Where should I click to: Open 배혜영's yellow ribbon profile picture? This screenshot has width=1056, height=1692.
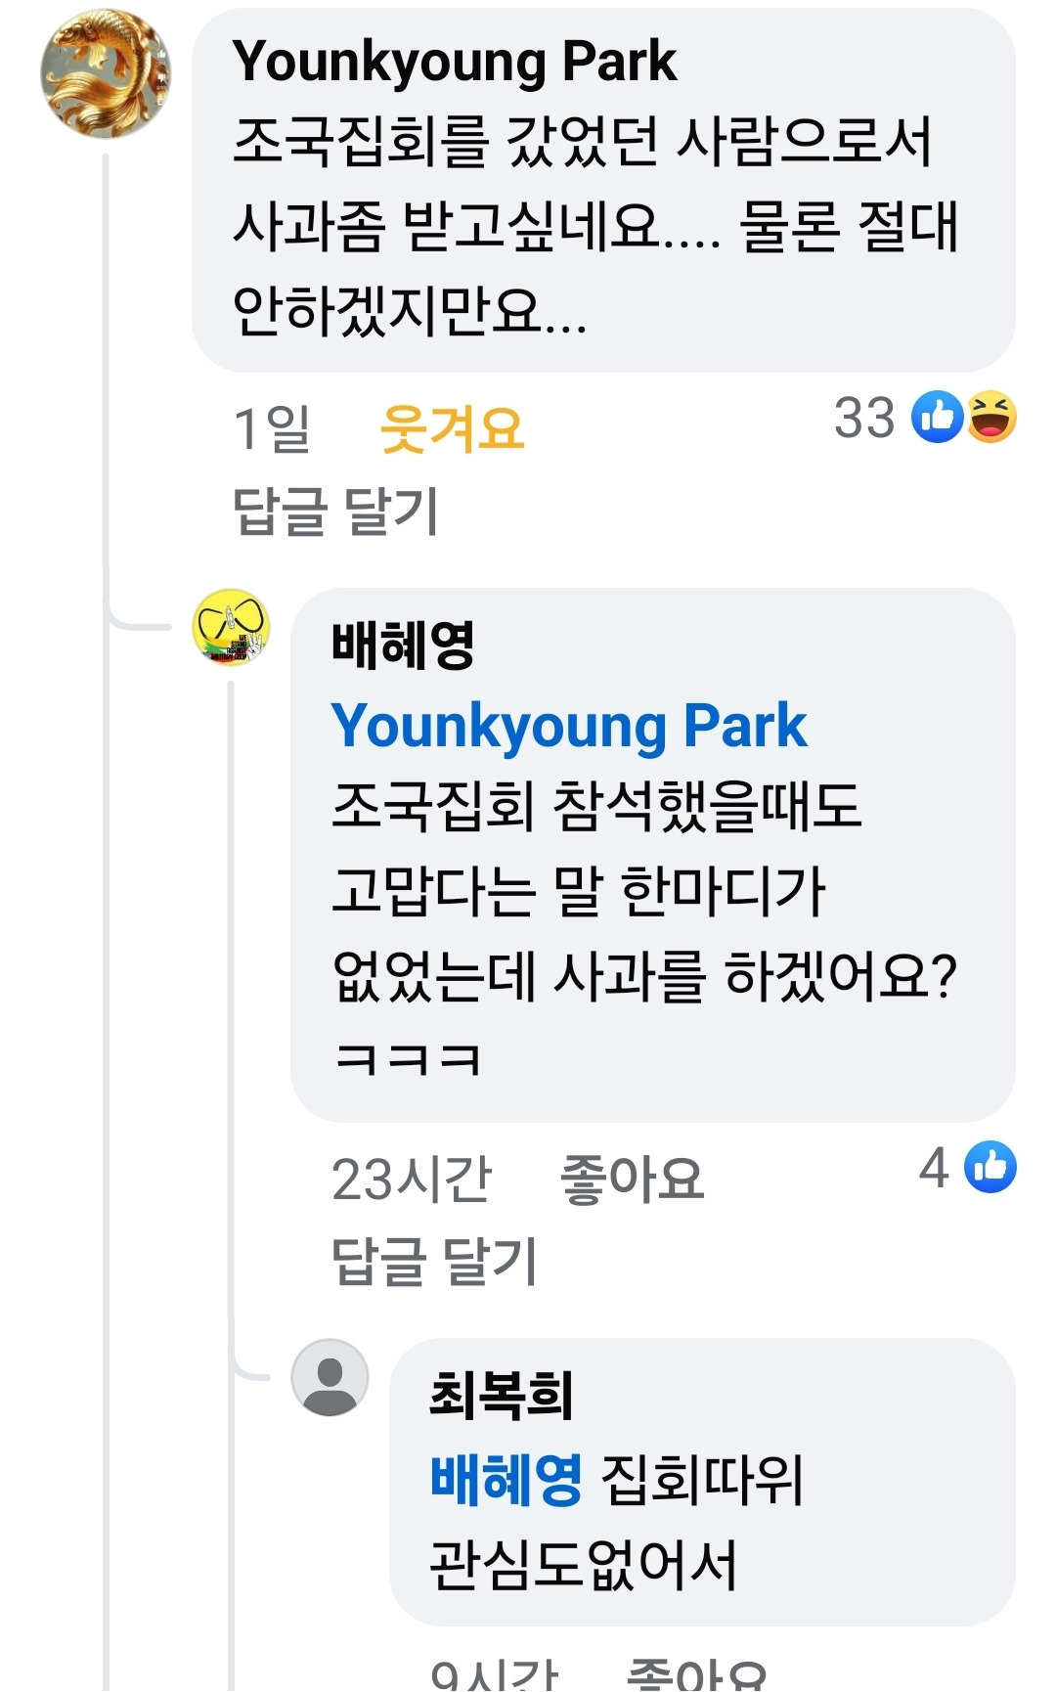pos(231,627)
